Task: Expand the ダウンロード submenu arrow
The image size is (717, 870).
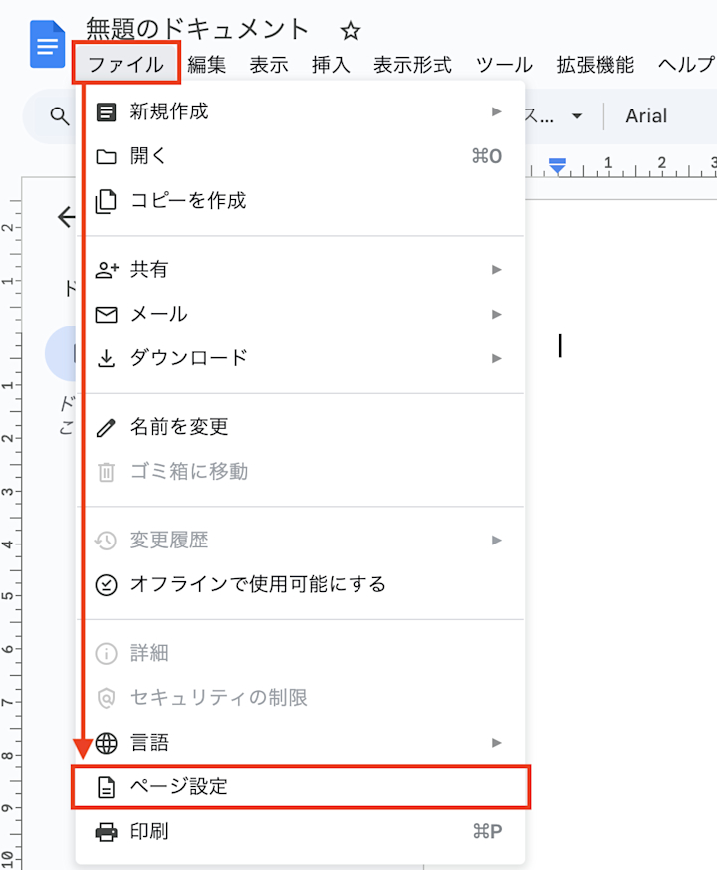Action: (x=496, y=358)
